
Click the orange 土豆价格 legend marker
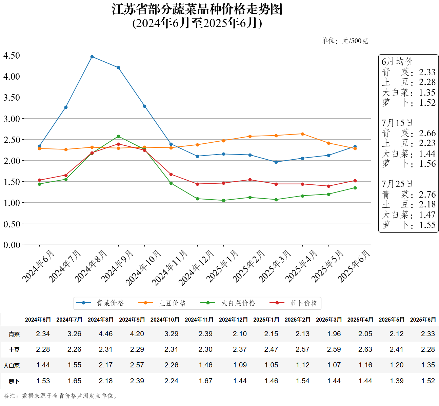[145, 303]
